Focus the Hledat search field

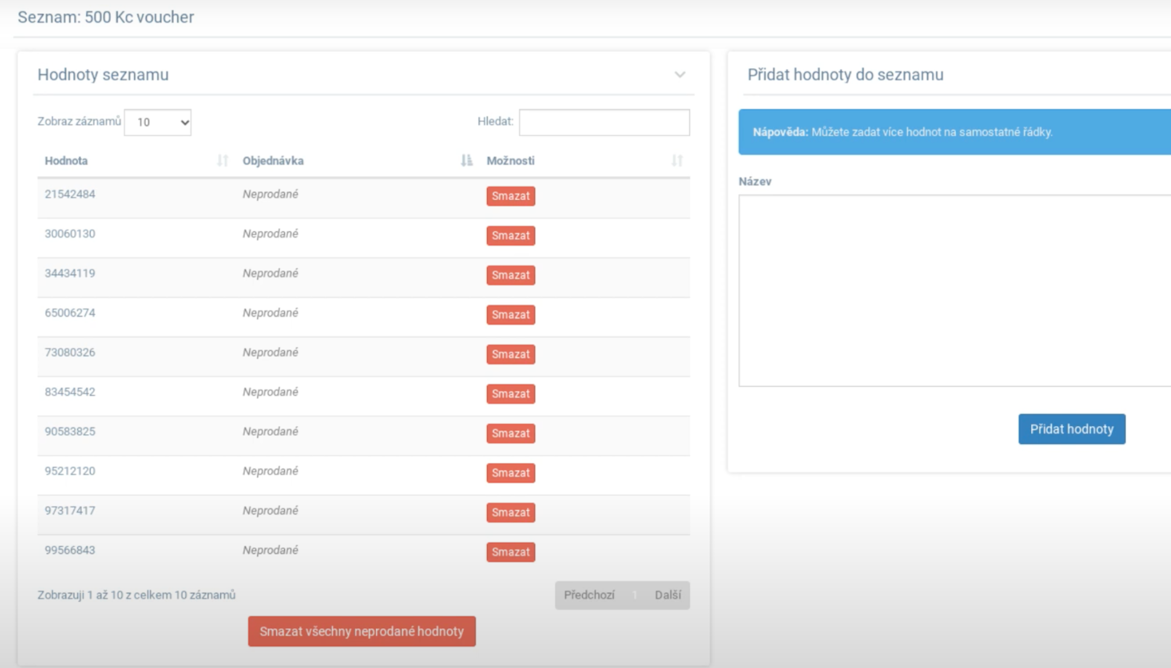(604, 122)
